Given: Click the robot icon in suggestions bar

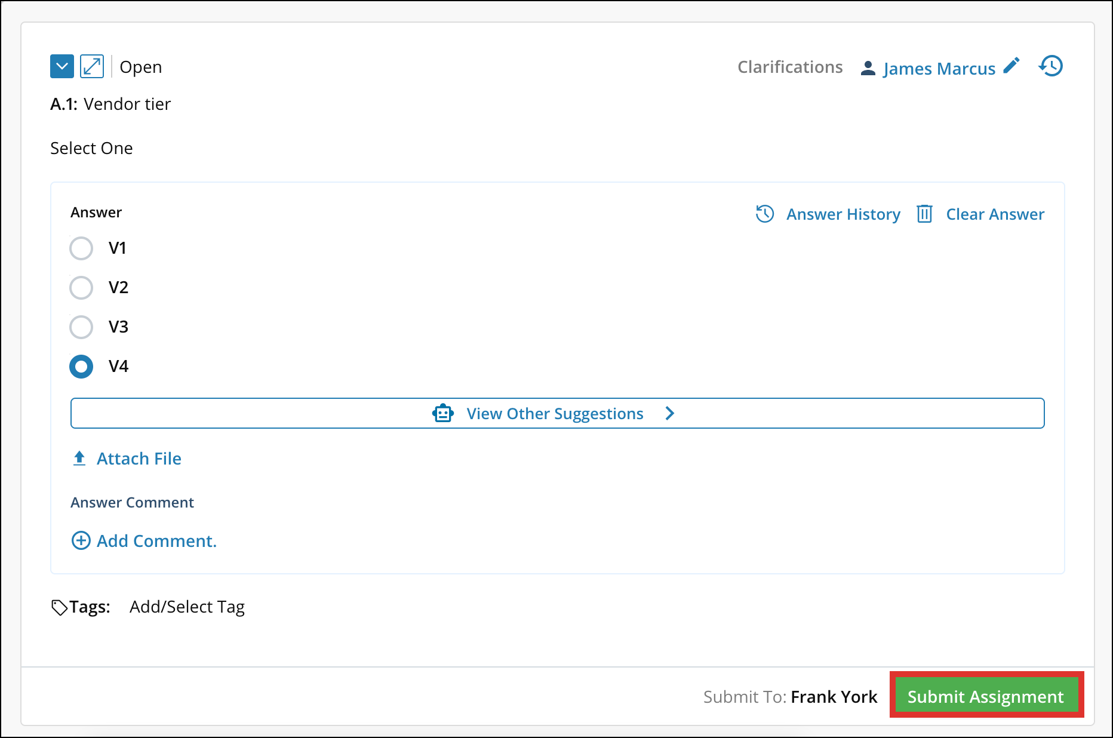Looking at the screenshot, I should (x=443, y=413).
